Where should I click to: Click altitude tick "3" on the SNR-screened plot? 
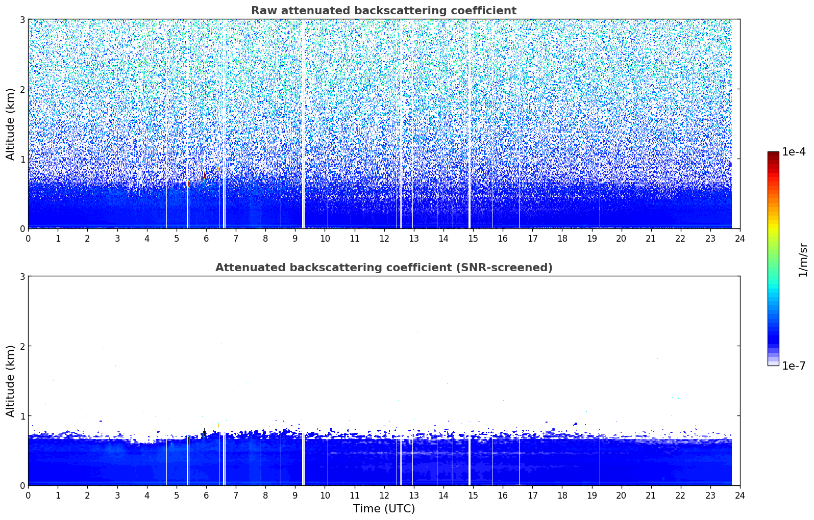click(x=22, y=277)
